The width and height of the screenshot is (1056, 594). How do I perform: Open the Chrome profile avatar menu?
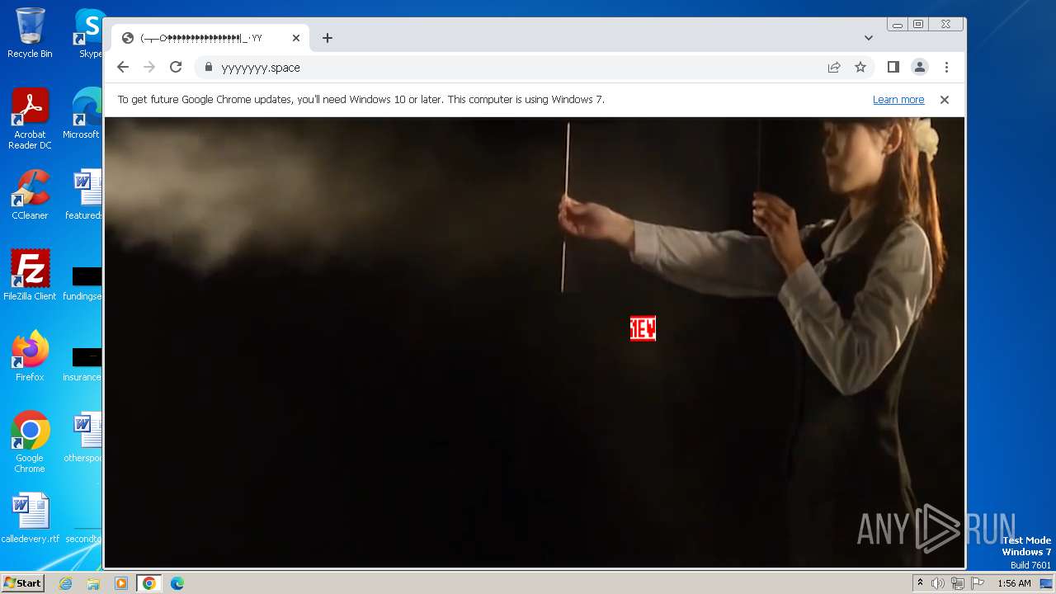[x=920, y=68]
